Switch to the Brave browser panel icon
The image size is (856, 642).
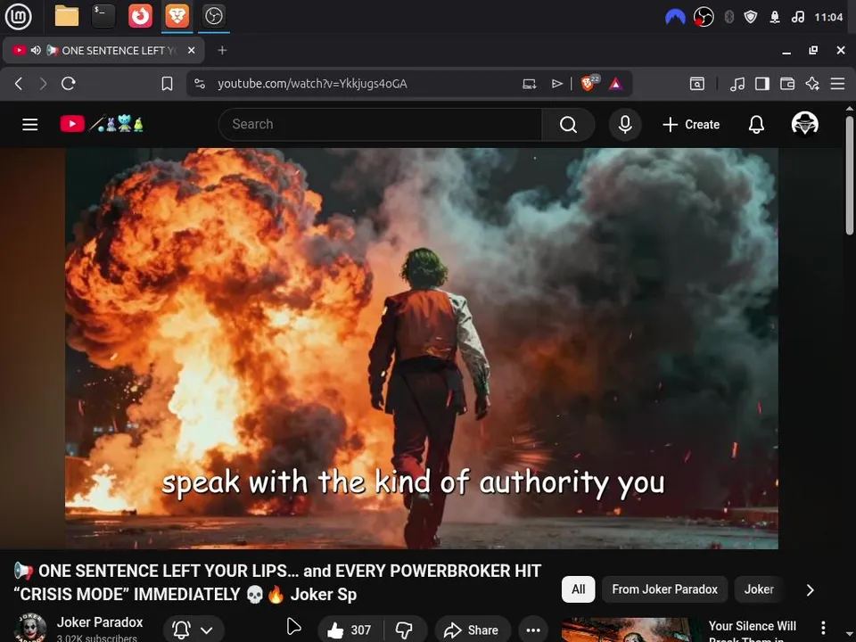(x=177, y=16)
